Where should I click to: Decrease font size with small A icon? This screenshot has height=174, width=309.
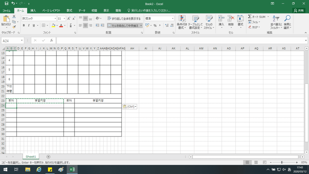click(x=74, y=19)
